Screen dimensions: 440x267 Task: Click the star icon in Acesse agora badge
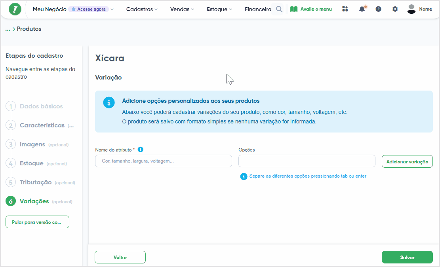click(x=74, y=9)
